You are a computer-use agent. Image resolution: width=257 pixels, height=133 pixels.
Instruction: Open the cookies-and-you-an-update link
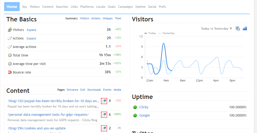pyautogui.click(x=37, y=128)
